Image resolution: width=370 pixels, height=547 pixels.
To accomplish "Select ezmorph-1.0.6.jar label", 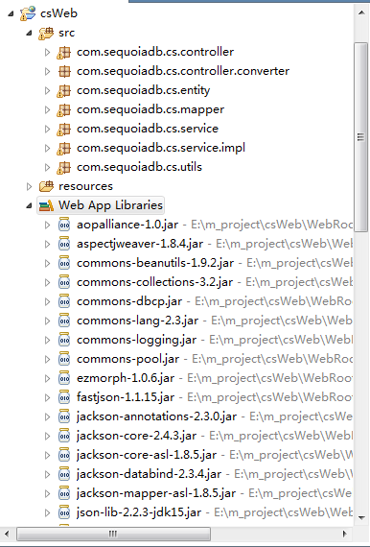I will point(126,378).
